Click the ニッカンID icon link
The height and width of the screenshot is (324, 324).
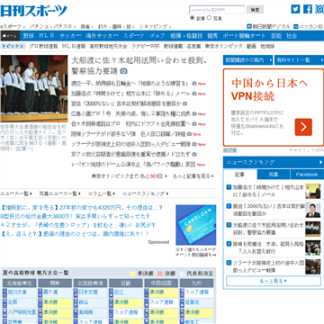coord(296,26)
